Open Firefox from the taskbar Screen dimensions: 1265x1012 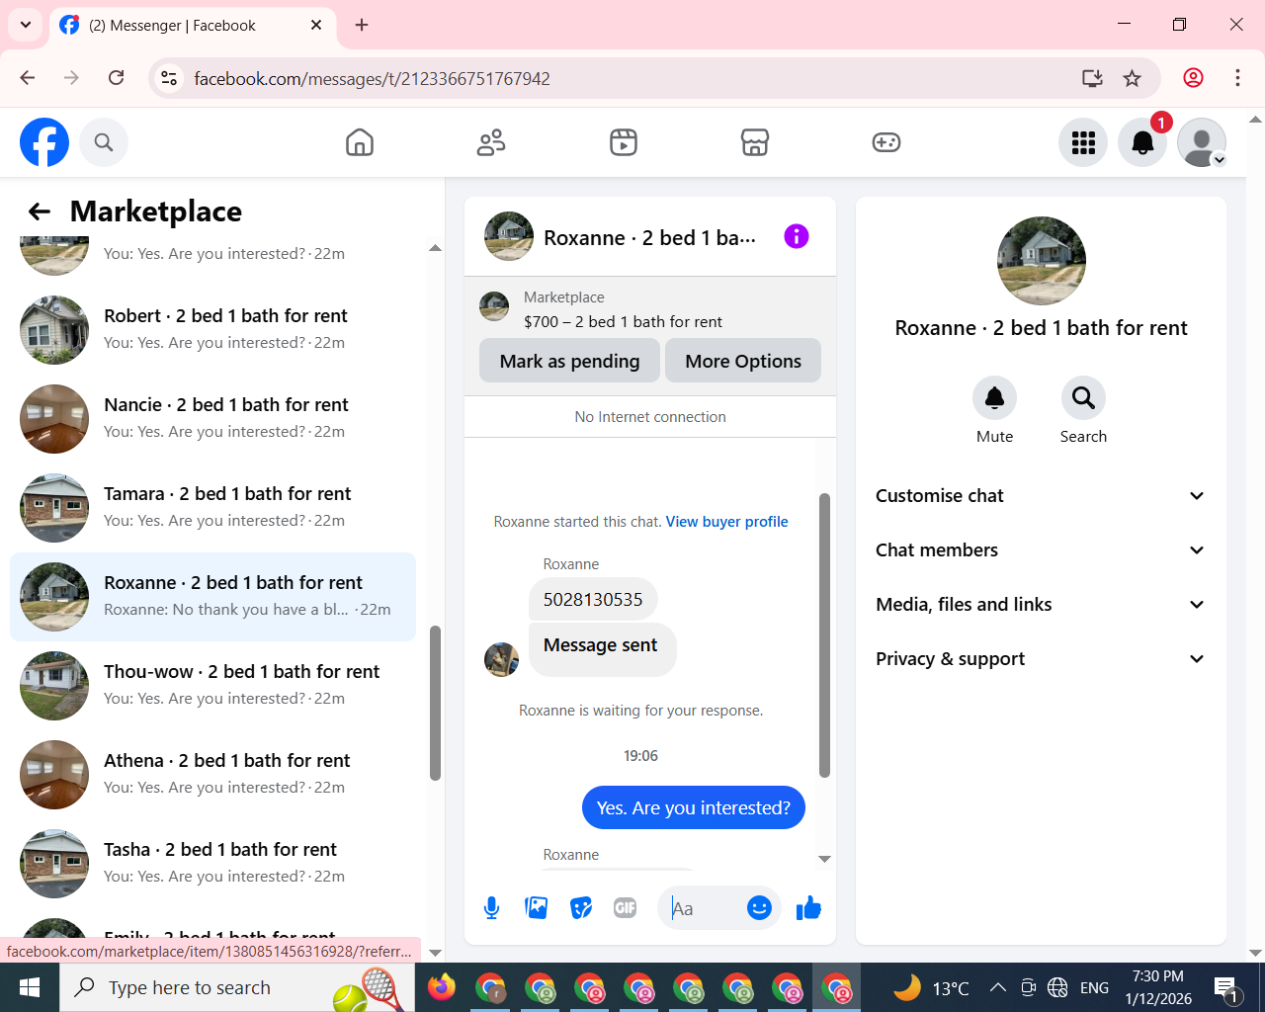[x=441, y=987]
